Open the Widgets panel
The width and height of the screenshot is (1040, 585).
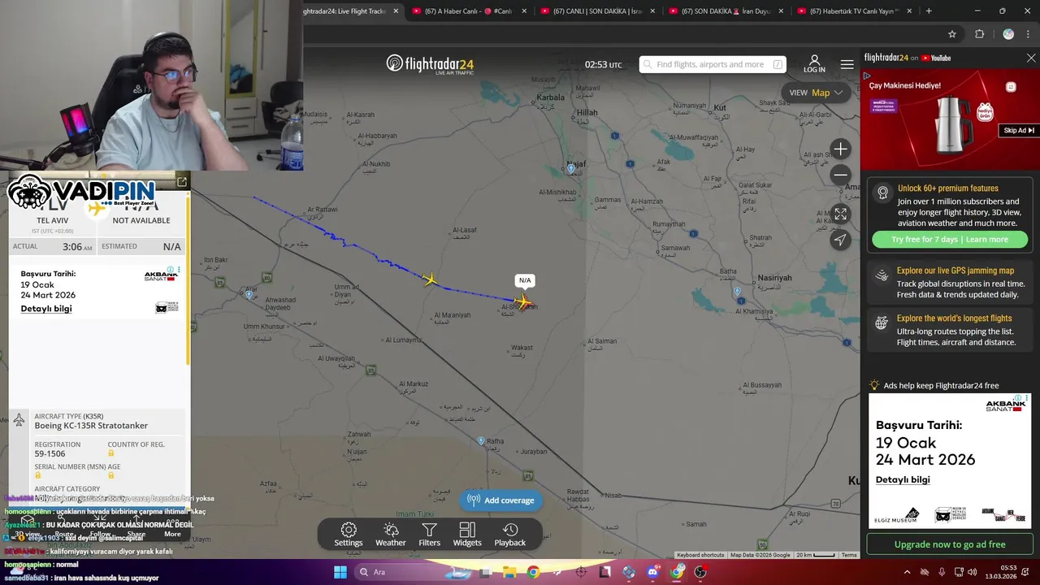coord(467,535)
